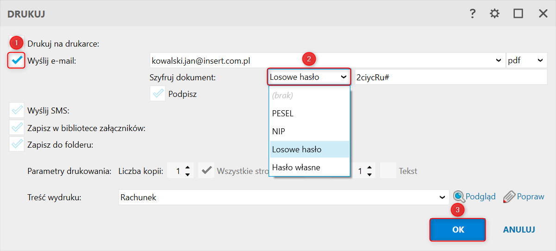Maximize the Drukuj dialog window
Image resolution: width=556 pixels, height=251 pixels.
[518, 14]
